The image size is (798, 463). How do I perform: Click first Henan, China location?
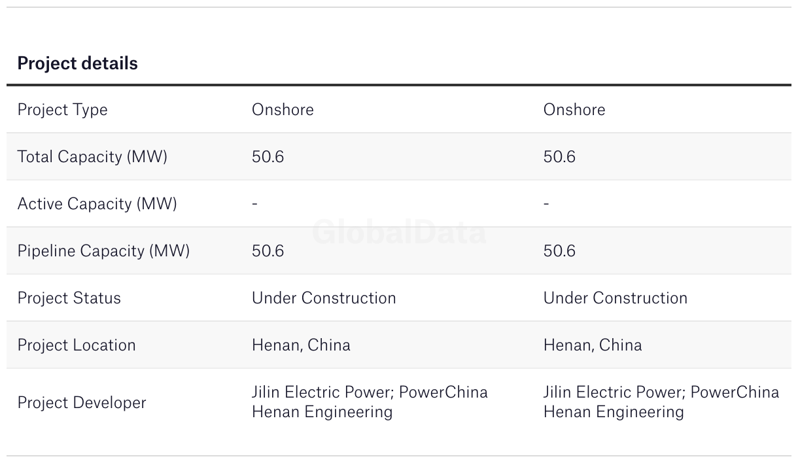point(301,345)
